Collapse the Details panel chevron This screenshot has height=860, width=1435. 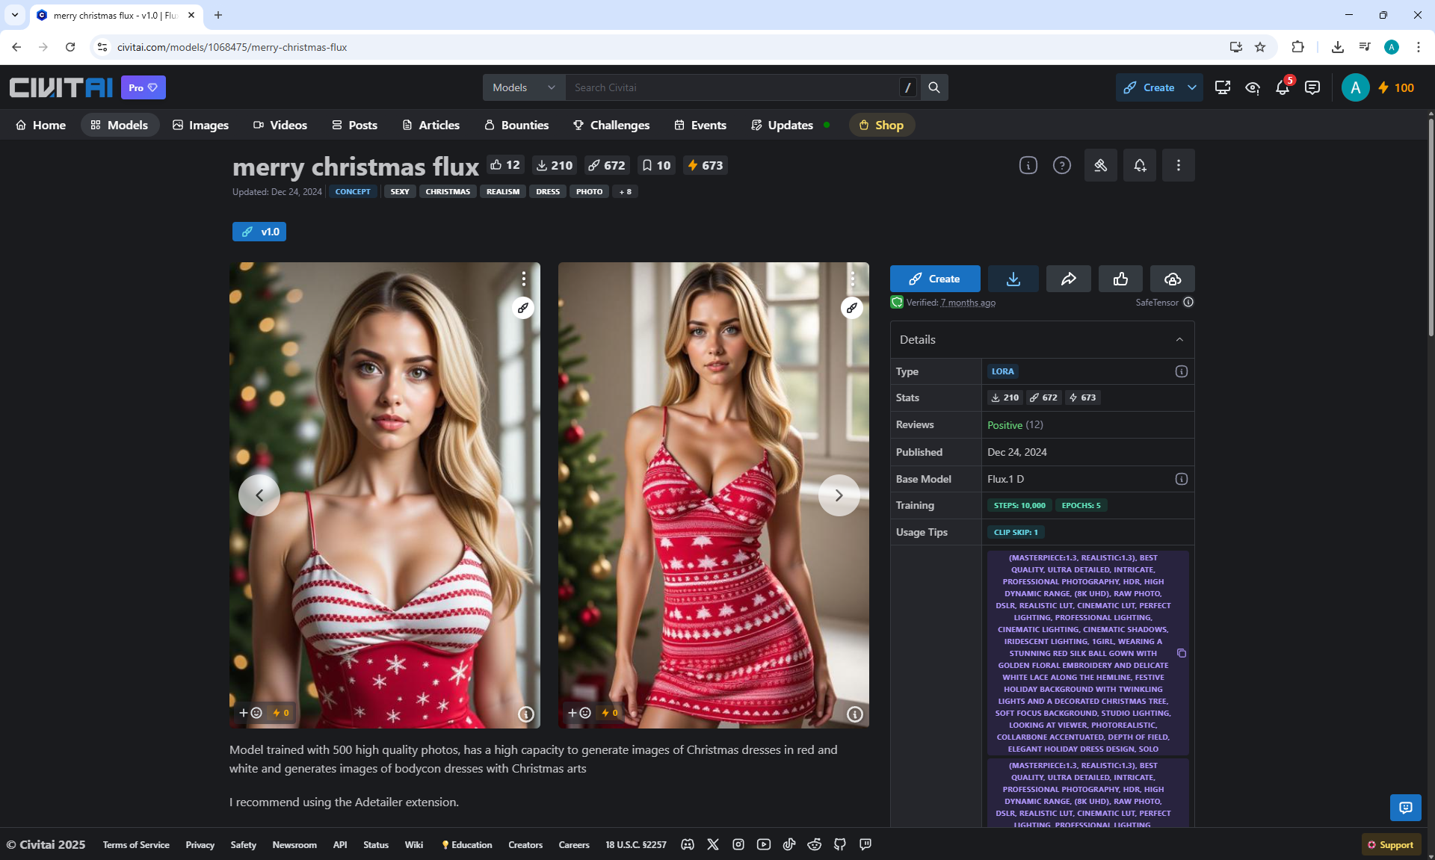(1179, 339)
